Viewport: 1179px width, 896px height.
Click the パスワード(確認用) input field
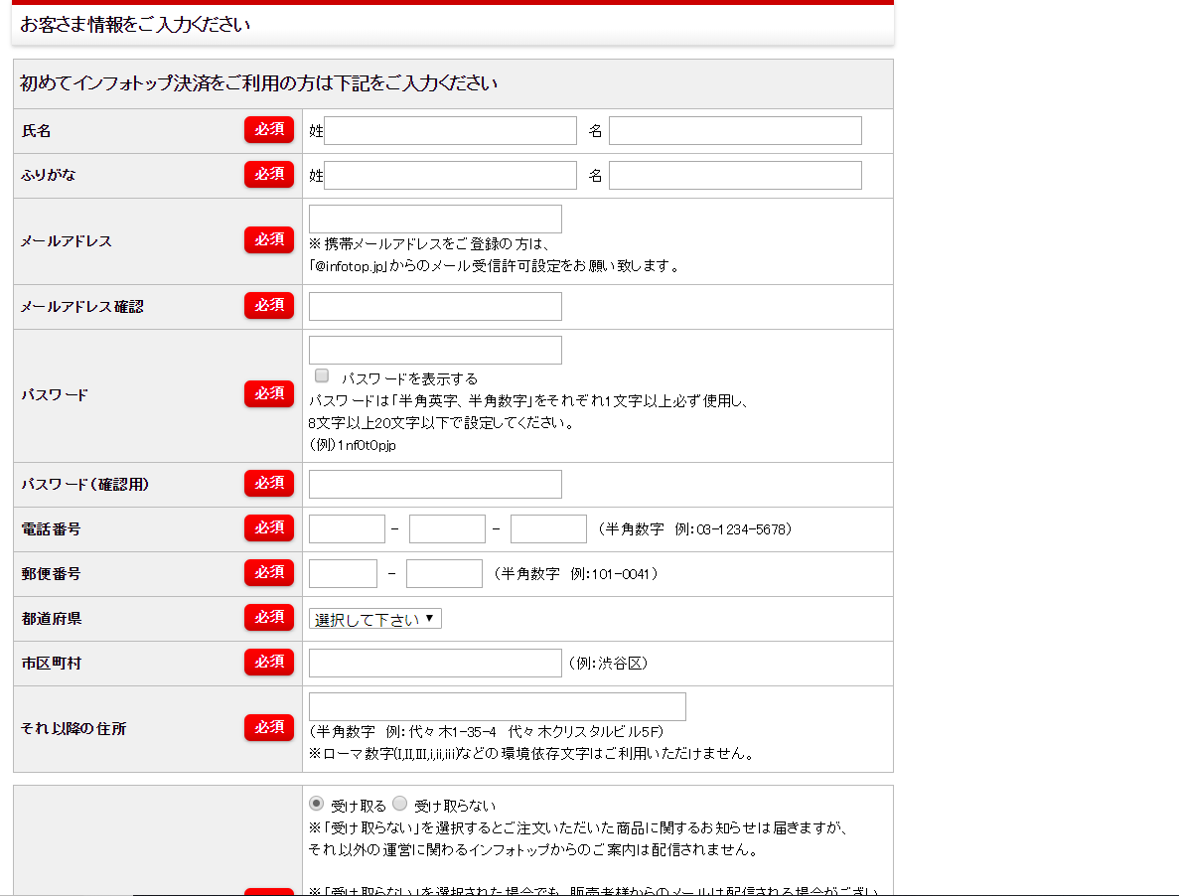(x=435, y=484)
